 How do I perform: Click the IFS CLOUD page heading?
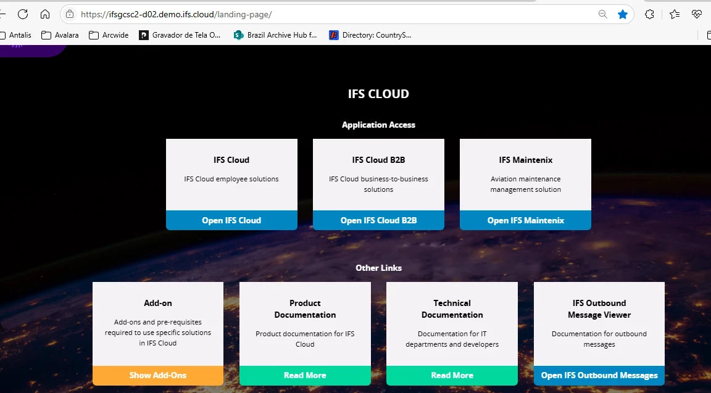pos(378,94)
